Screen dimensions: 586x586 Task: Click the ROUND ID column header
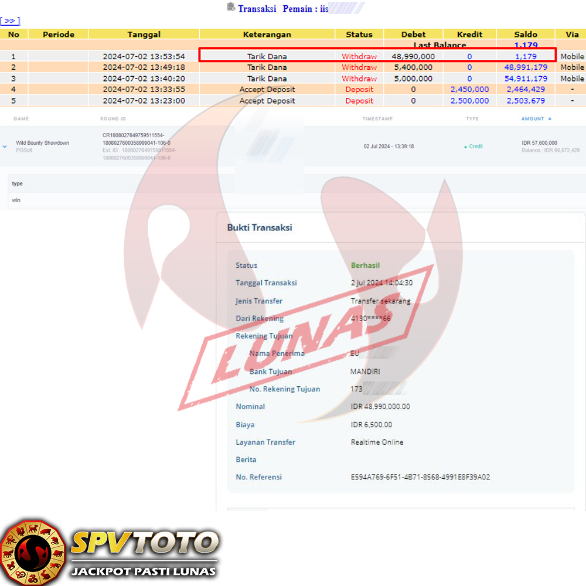click(113, 119)
